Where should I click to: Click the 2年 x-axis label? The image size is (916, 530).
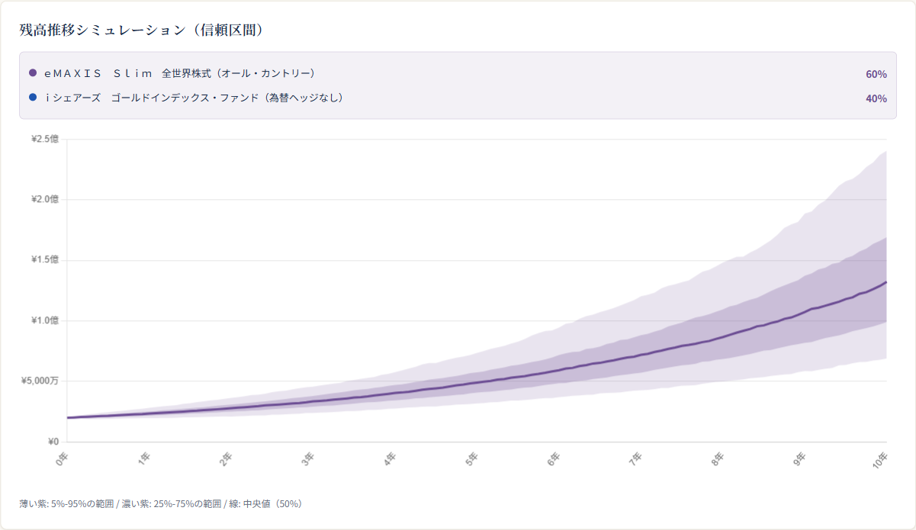[227, 458]
